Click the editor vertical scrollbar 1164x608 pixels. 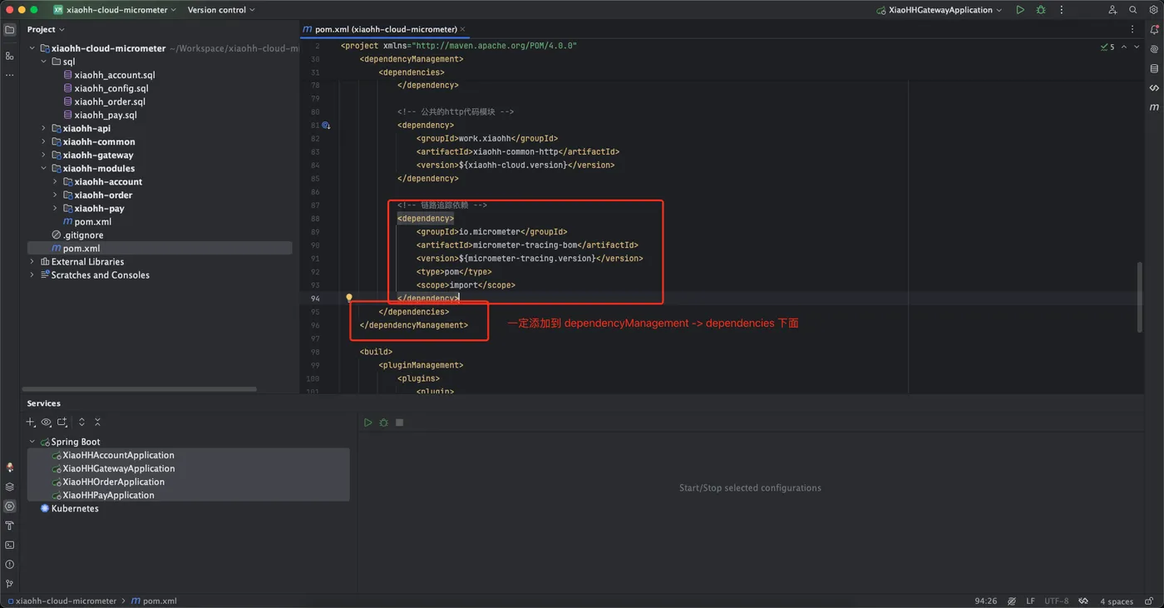coord(1140,297)
